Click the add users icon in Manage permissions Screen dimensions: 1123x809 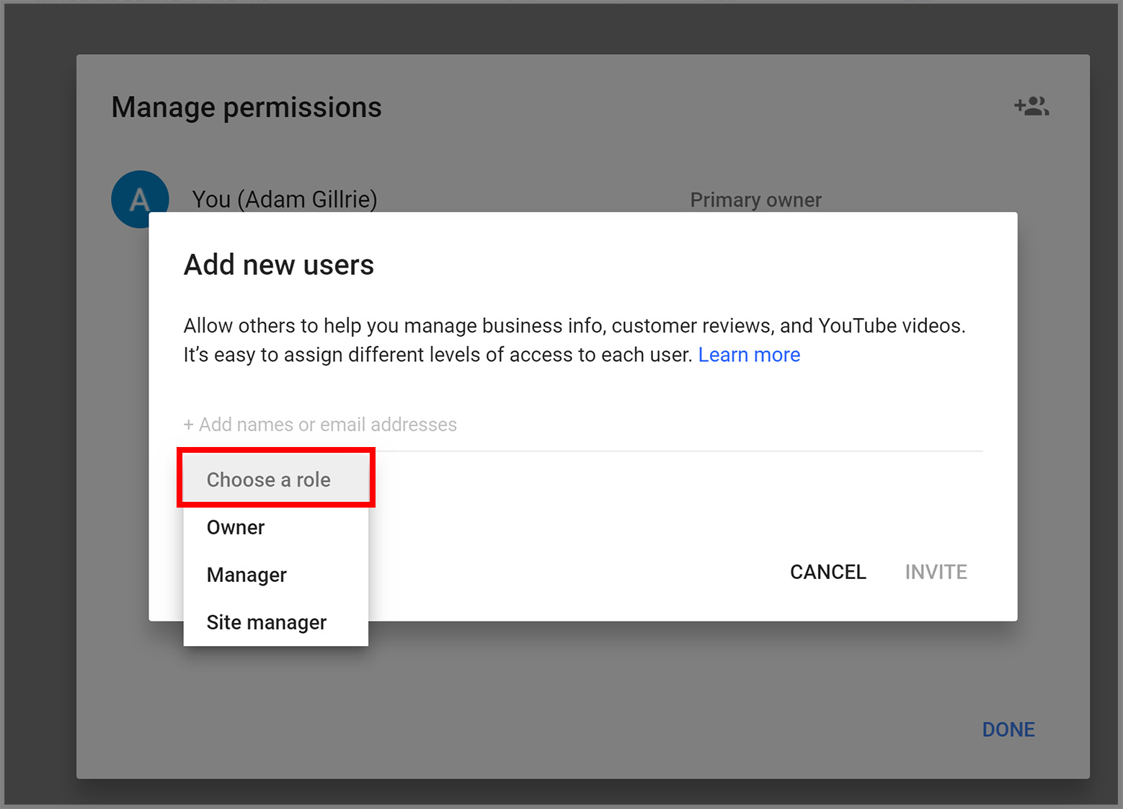1031,106
